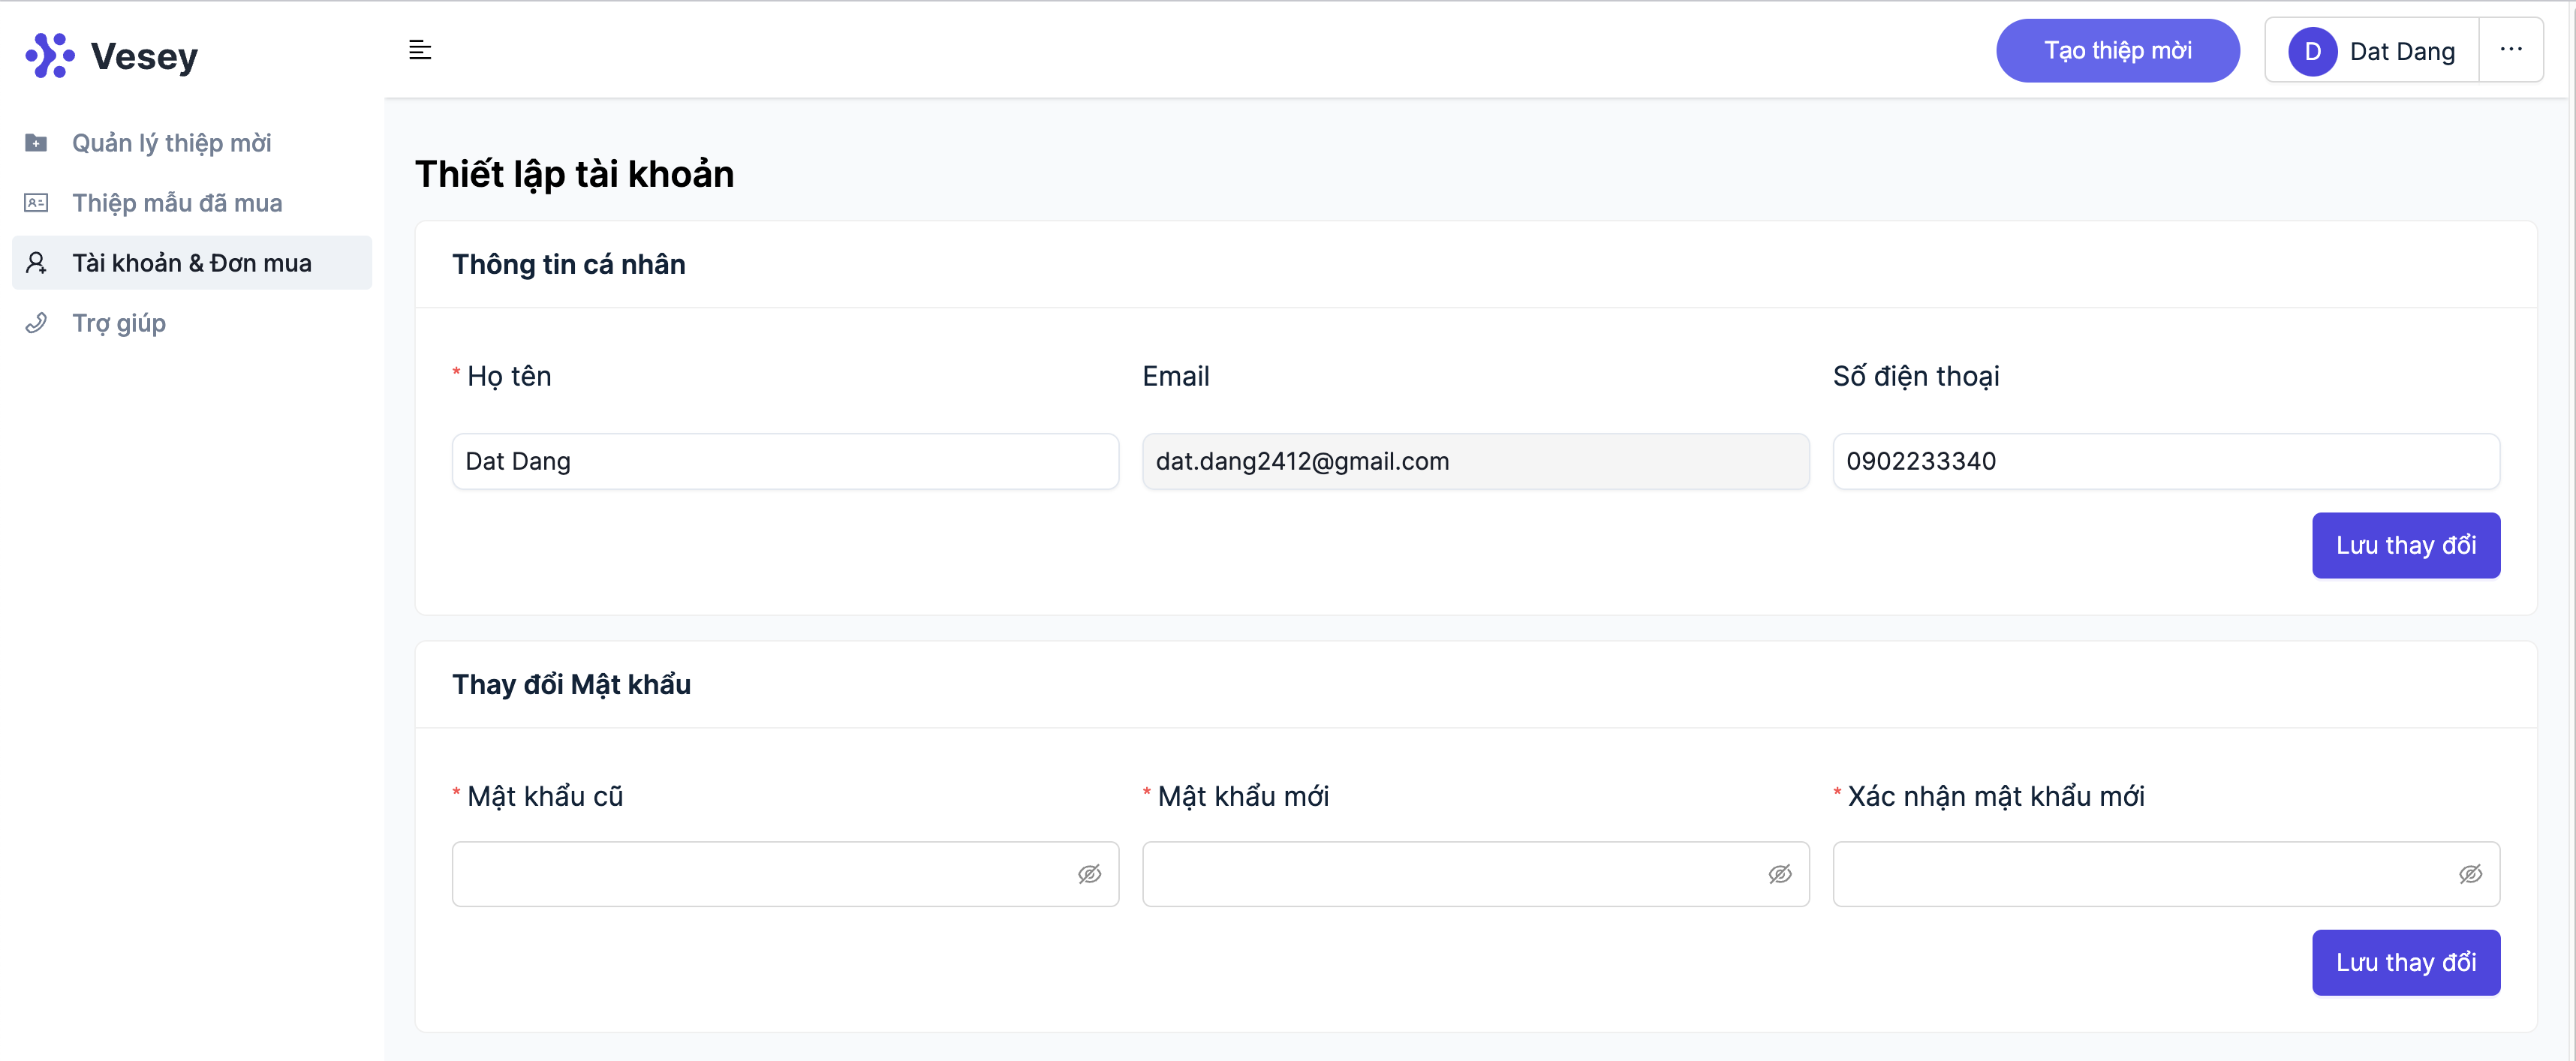Click the Thông tin cá nhân section title
This screenshot has height=1061, width=2576.
click(568, 264)
